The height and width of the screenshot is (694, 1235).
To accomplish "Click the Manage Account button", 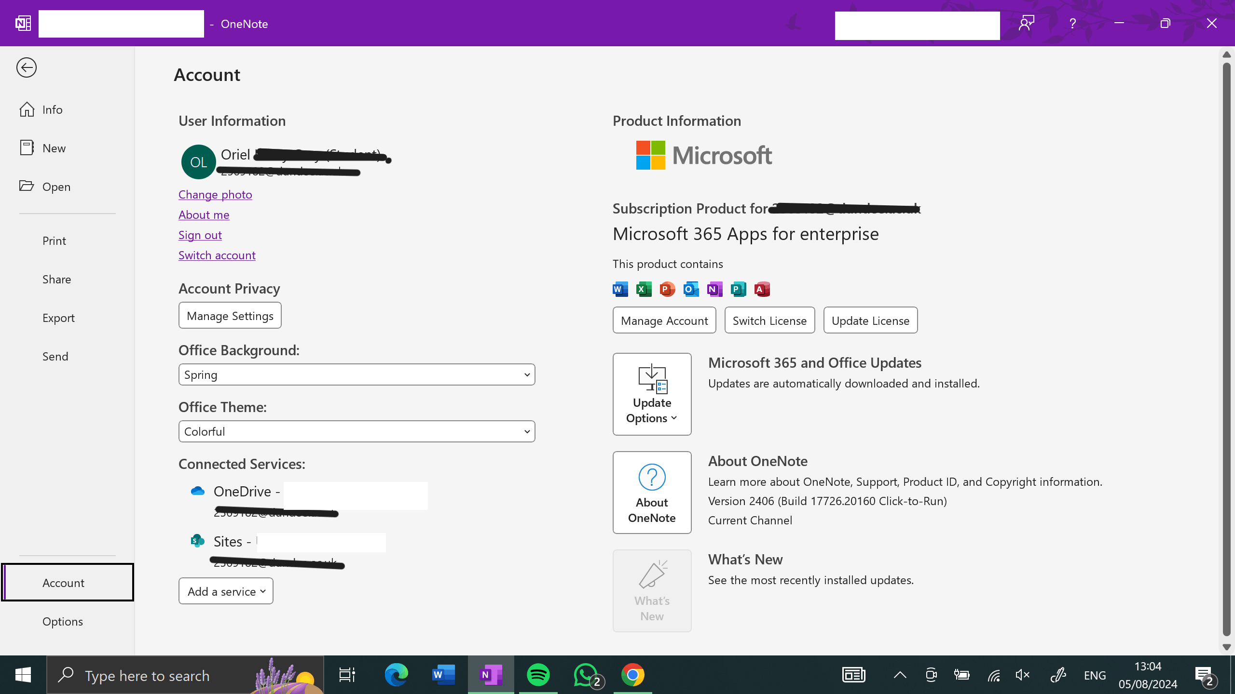I will pos(664,320).
